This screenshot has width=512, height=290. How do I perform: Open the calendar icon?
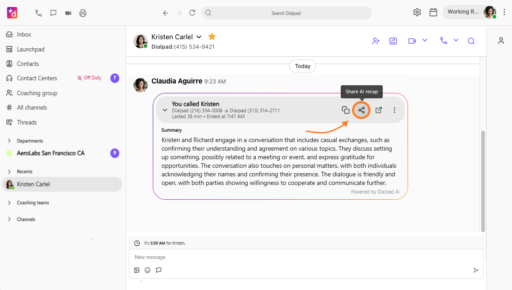(433, 12)
